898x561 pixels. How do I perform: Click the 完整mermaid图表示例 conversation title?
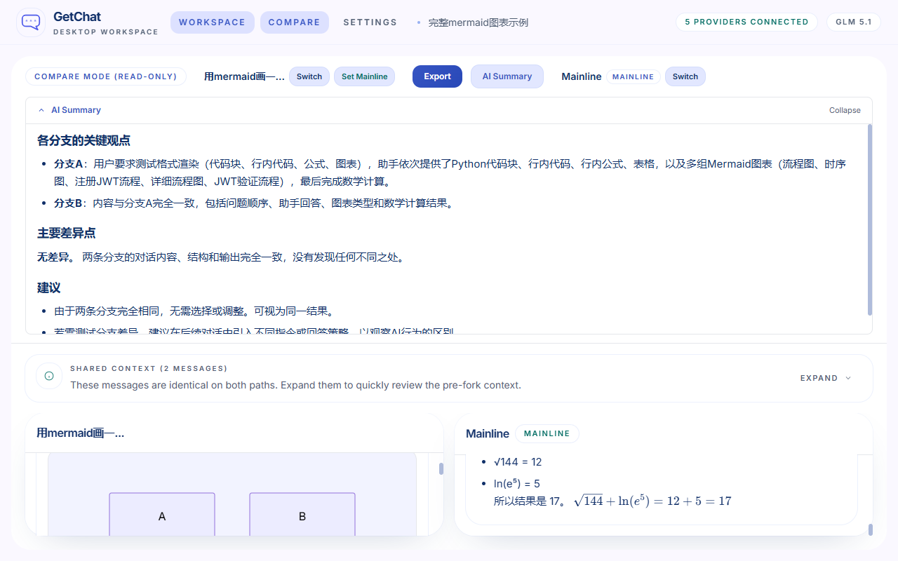478,22
